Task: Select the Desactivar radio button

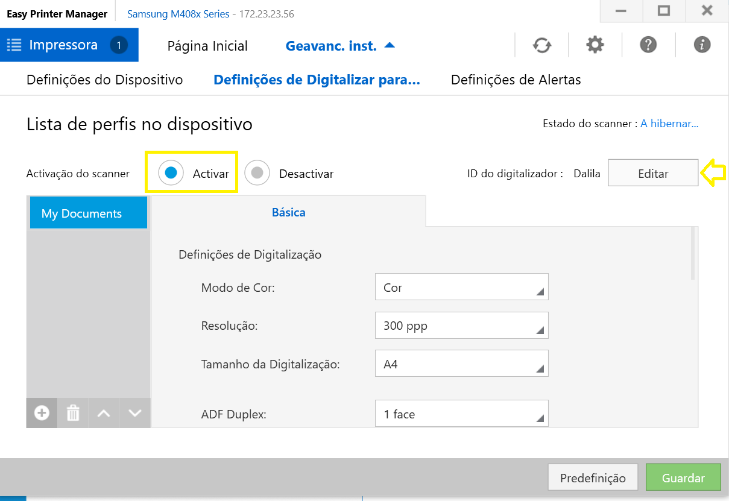Action: pyautogui.click(x=257, y=173)
